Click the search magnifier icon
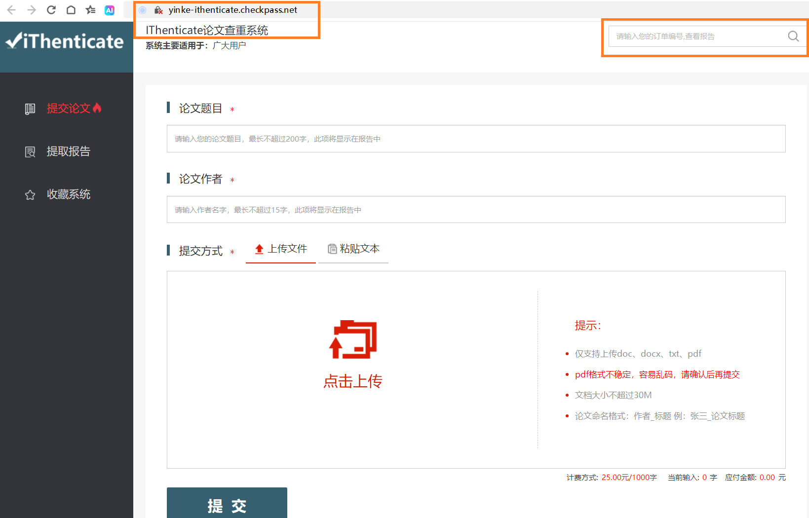 click(x=793, y=36)
